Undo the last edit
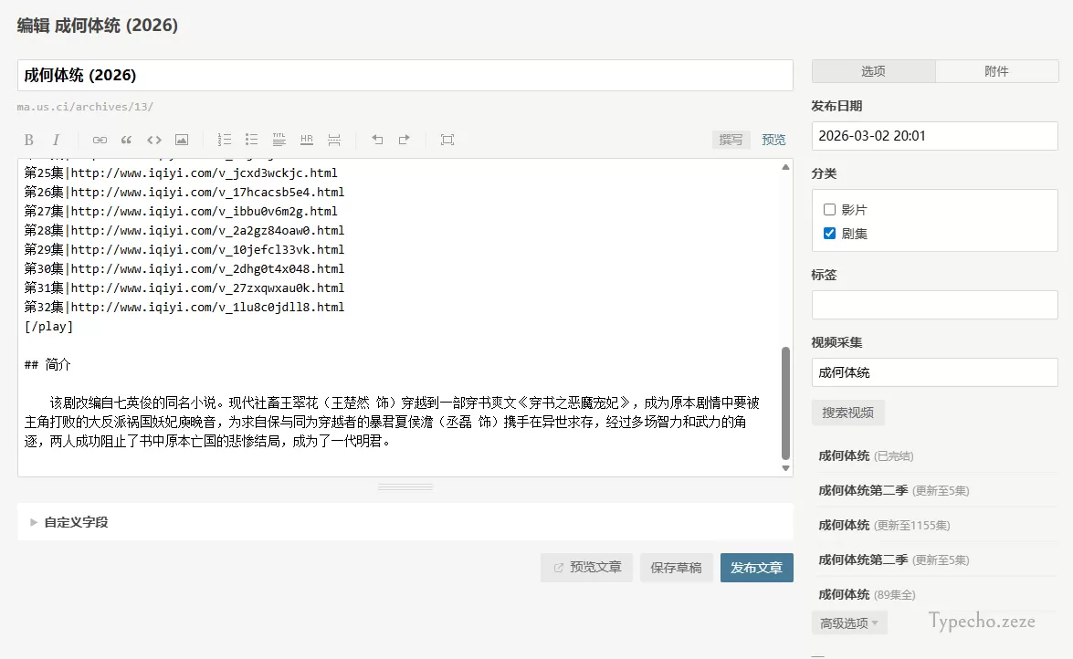Screen dimensions: 1073x659 click(x=376, y=140)
